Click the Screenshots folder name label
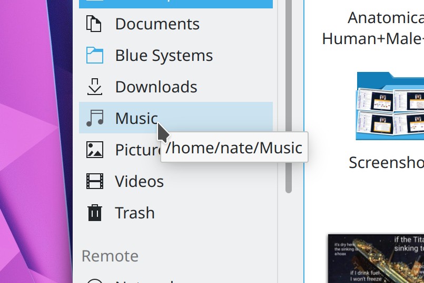Image resolution: width=424 pixels, height=283 pixels. [386, 163]
